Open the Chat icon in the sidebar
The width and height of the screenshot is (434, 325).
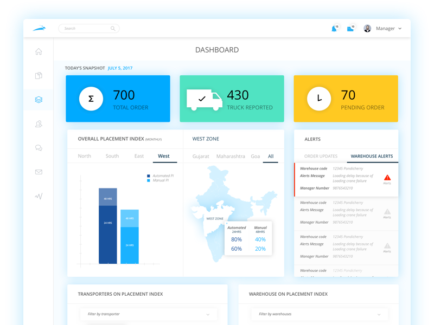click(x=38, y=147)
